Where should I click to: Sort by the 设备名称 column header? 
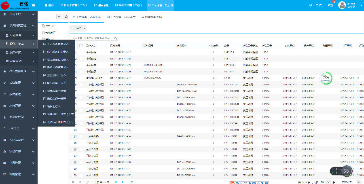pyautogui.click(x=91, y=46)
